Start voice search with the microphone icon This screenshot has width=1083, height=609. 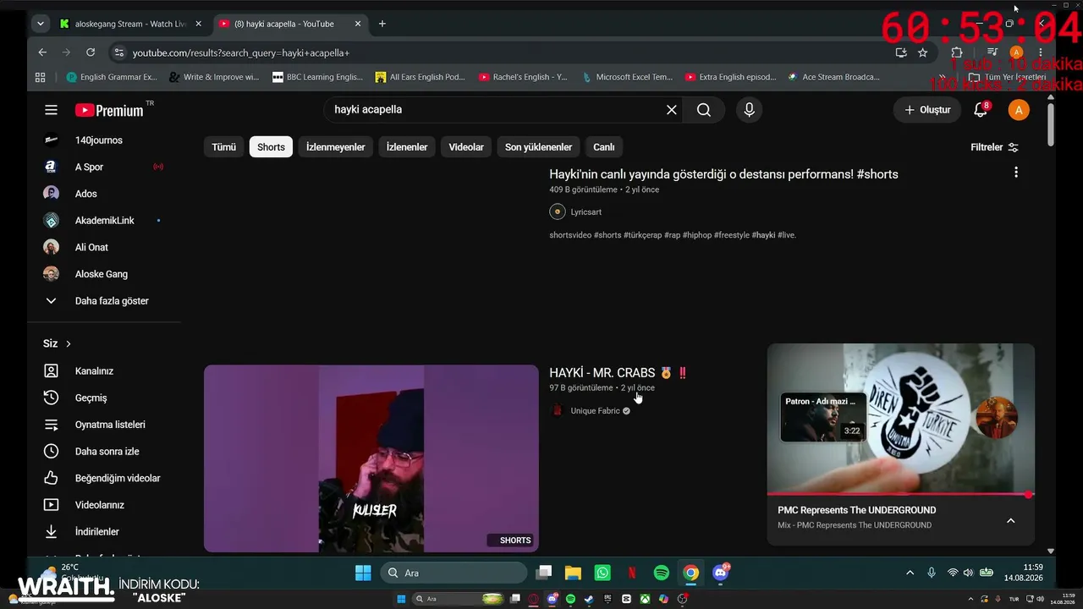click(749, 110)
